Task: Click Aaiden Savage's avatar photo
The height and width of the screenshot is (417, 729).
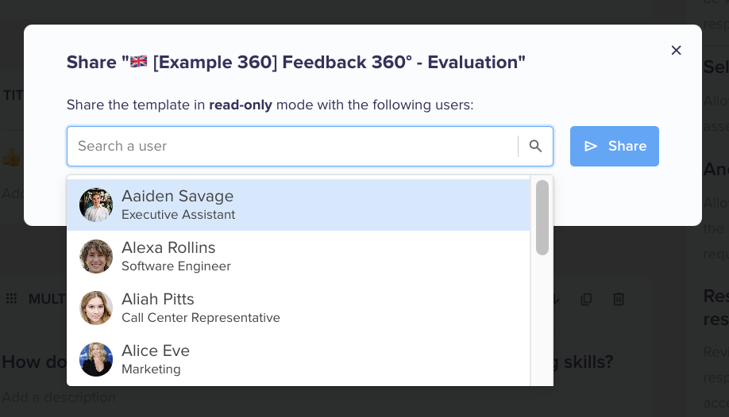Action: [96, 205]
